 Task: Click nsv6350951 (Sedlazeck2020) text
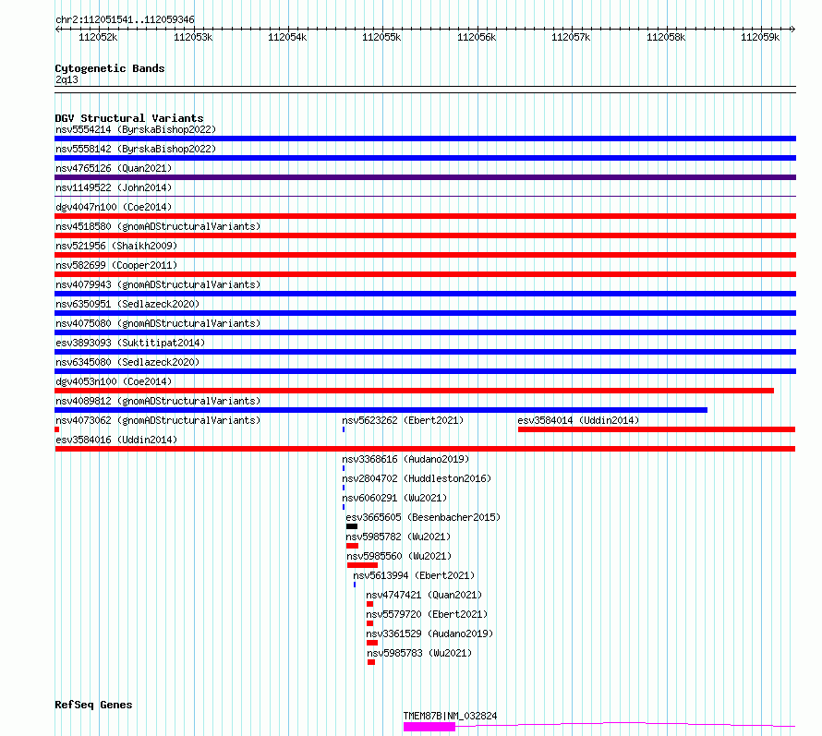click(127, 304)
